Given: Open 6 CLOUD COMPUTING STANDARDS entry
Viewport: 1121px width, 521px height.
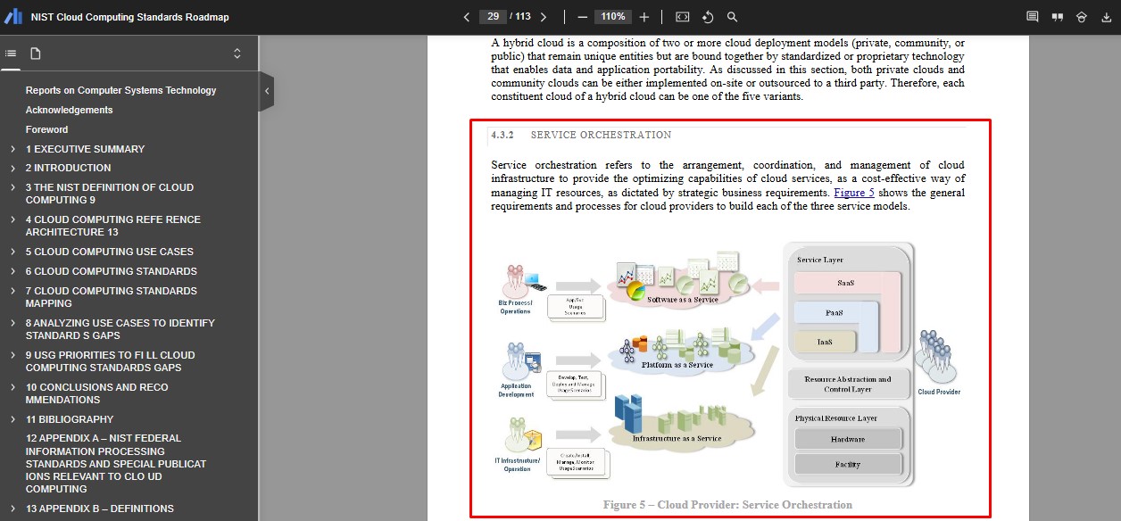Looking at the screenshot, I should tap(111, 271).
